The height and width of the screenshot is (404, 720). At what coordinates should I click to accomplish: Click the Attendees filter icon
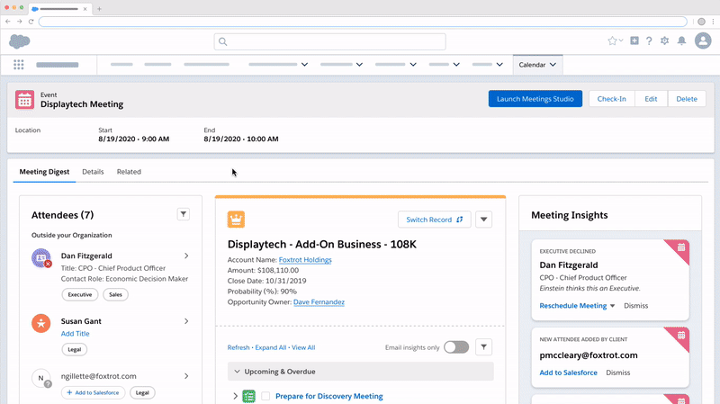pyautogui.click(x=183, y=214)
